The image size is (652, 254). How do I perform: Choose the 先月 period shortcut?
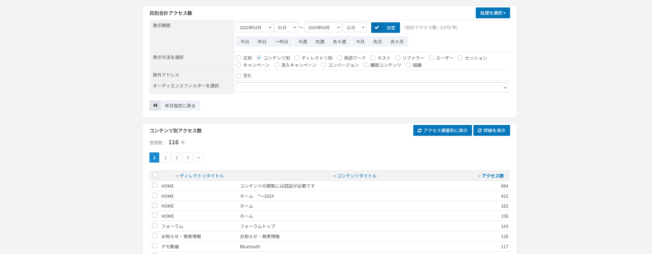point(378,42)
